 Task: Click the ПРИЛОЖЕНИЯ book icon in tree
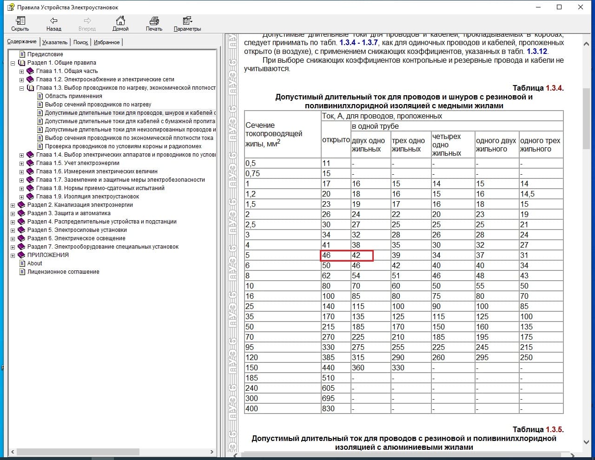[22, 255]
